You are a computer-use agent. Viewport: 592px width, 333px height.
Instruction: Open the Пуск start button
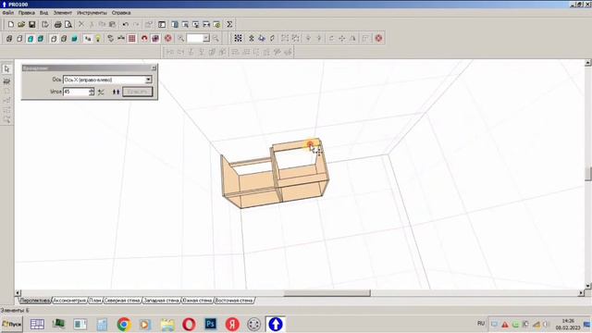point(12,325)
